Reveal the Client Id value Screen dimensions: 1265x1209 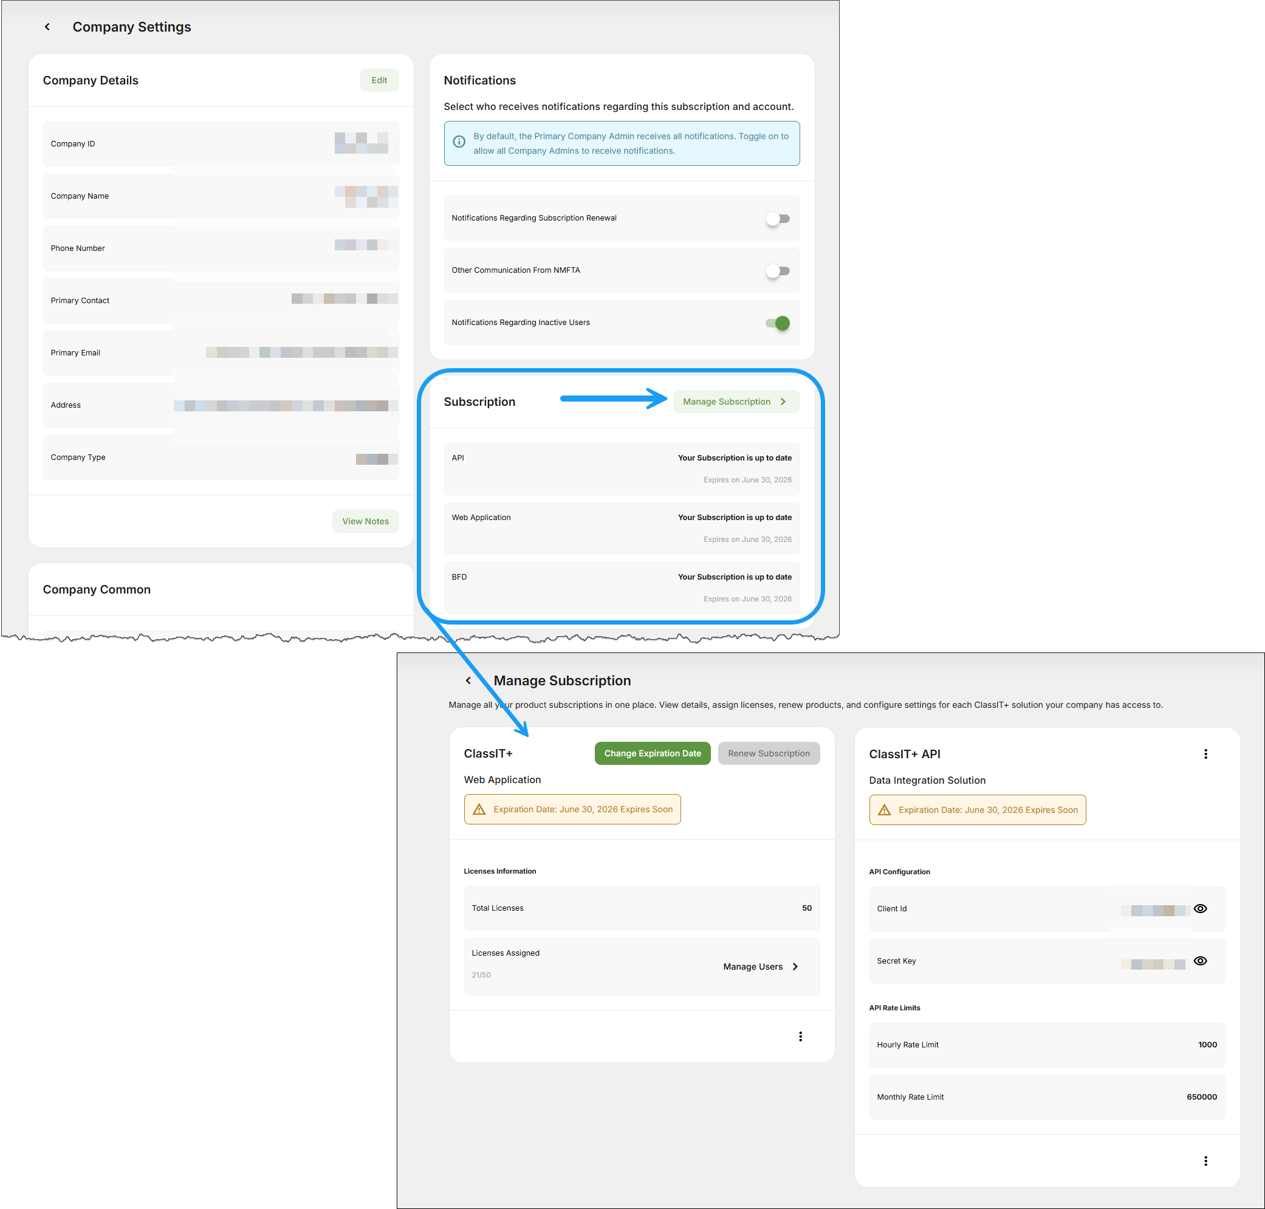pos(1199,909)
